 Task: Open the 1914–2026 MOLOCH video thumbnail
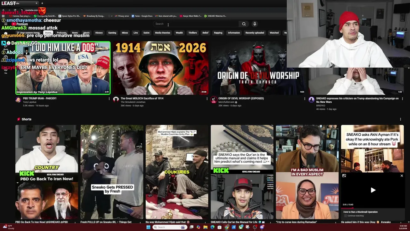click(x=161, y=68)
